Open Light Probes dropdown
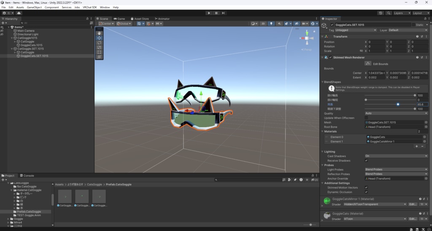 [x=396, y=170]
